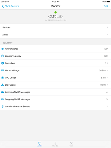Tap the Memory Usage chip icon
Viewport: 111px width, 148px height.
pos(2,70)
